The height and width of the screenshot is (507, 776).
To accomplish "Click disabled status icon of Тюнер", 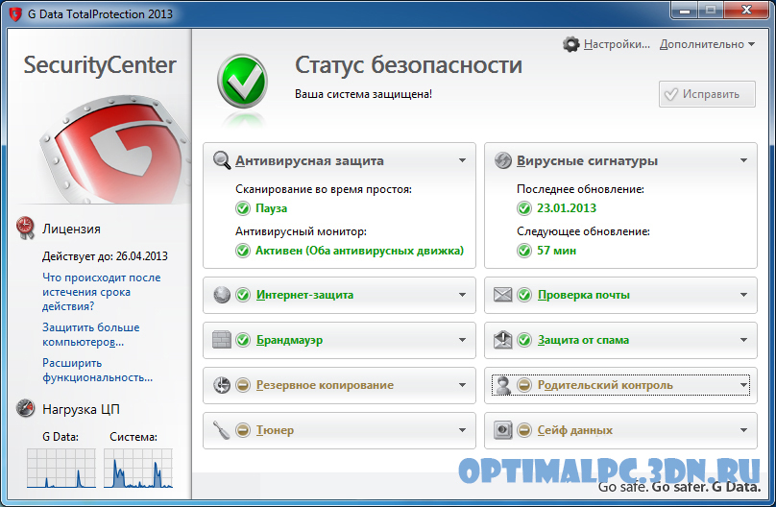I will pos(242,430).
